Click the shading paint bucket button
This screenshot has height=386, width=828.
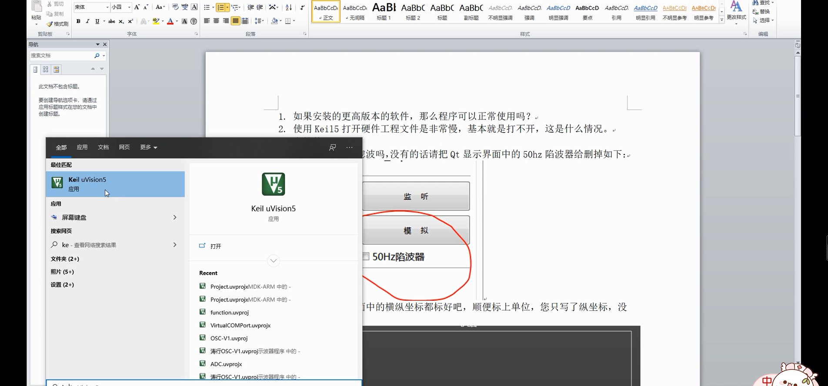tap(274, 21)
